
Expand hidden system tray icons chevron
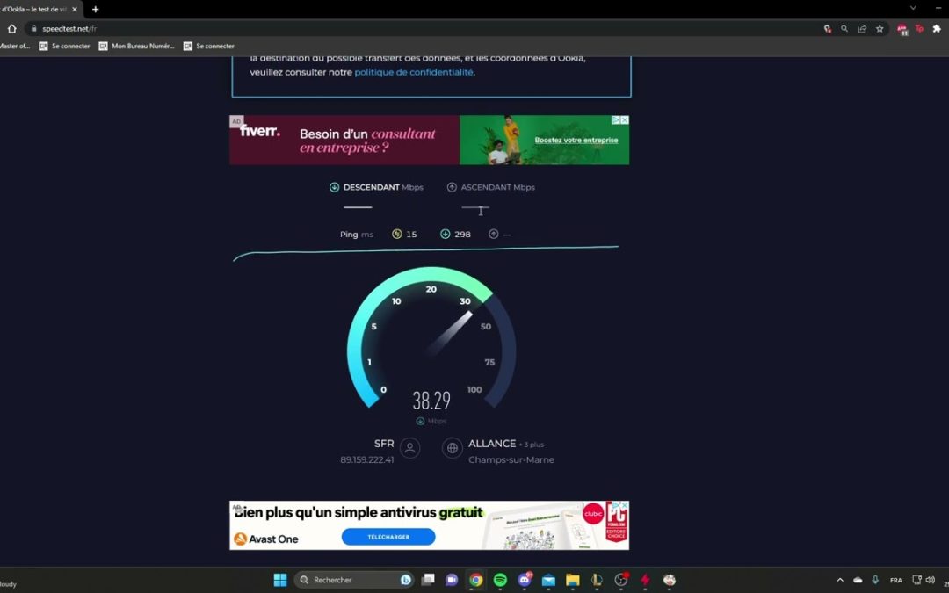(x=840, y=580)
